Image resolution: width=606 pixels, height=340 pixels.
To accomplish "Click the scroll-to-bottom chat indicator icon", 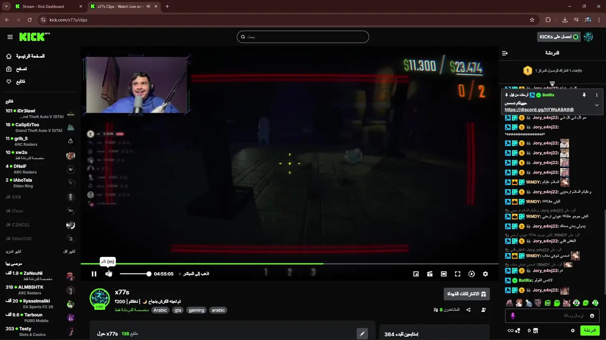I will (x=552, y=84).
